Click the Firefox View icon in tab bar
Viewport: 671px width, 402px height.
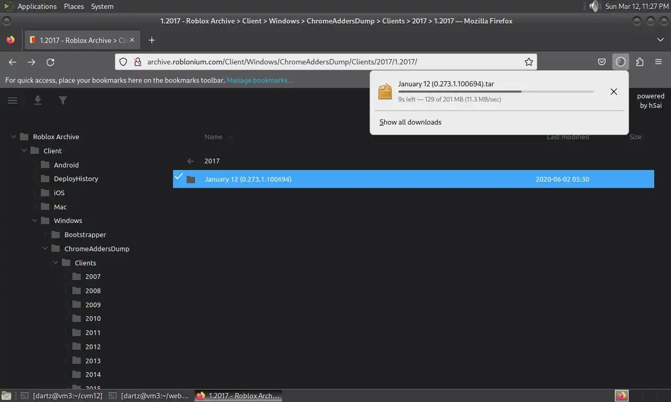10,40
